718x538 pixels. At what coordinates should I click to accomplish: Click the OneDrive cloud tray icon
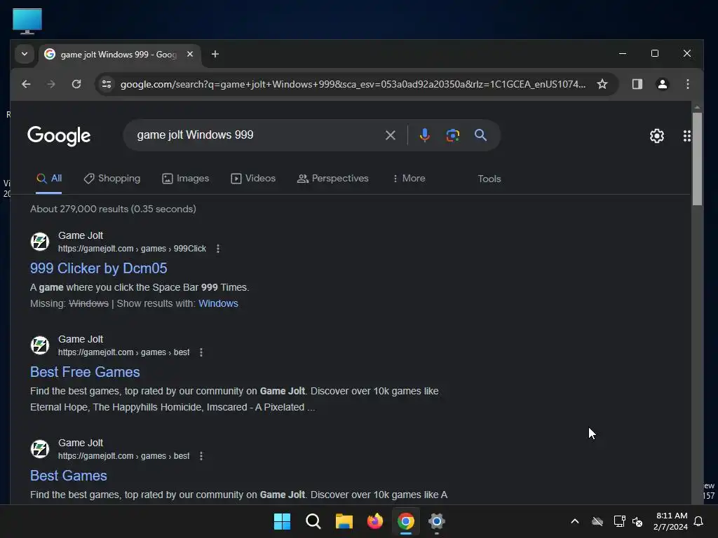597,521
